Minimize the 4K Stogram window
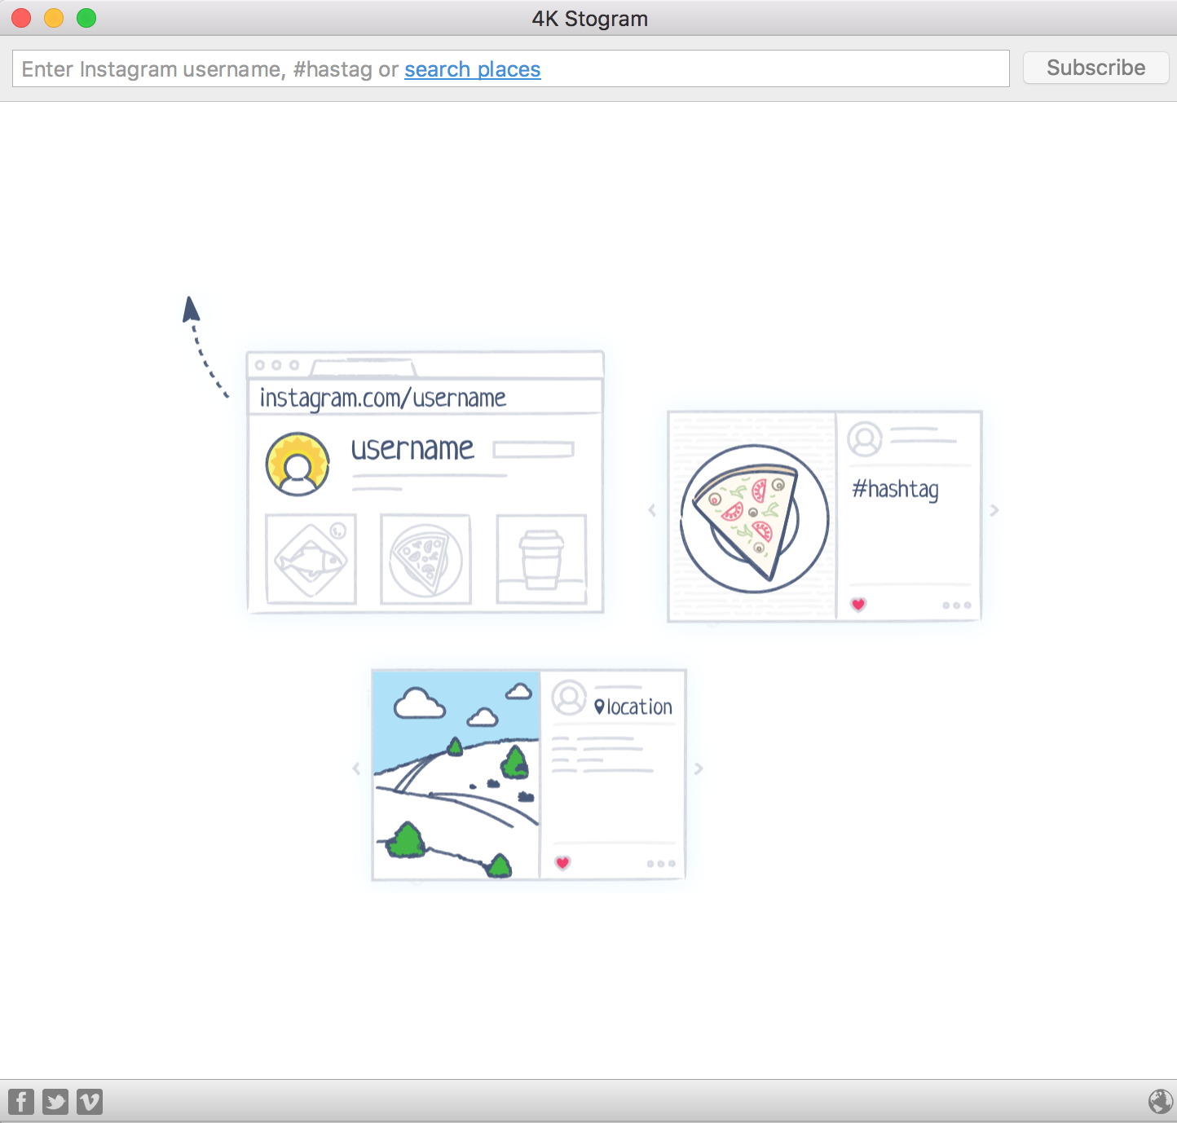The height and width of the screenshot is (1123, 1177). [54, 18]
